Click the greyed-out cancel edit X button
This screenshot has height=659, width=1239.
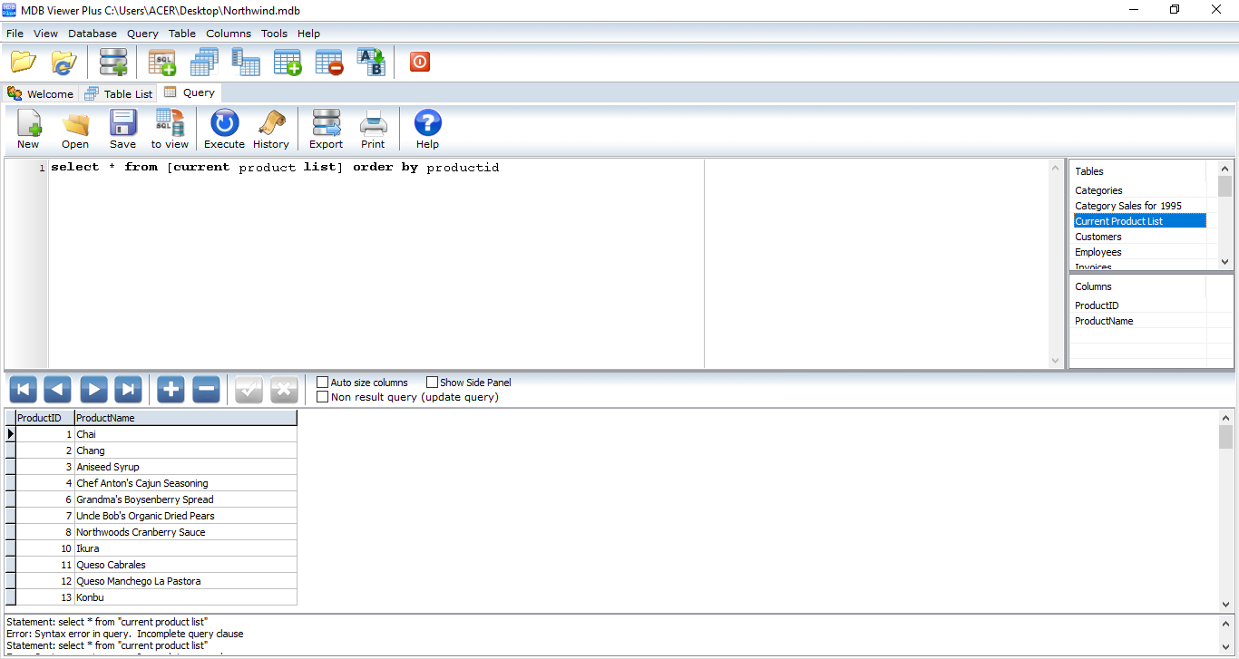[x=284, y=390]
